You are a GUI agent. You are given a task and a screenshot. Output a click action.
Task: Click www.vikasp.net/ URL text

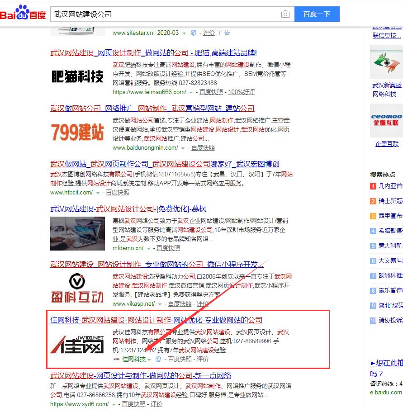coord(134,304)
